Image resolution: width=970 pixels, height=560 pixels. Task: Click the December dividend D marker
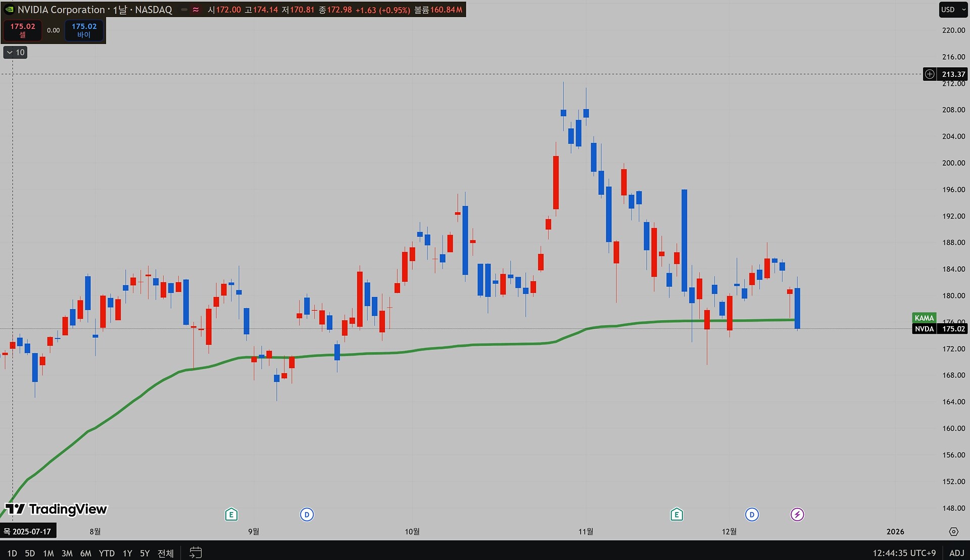[752, 515]
